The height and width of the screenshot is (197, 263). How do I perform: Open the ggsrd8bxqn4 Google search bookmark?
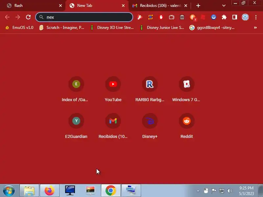pyautogui.click(x=212, y=28)
